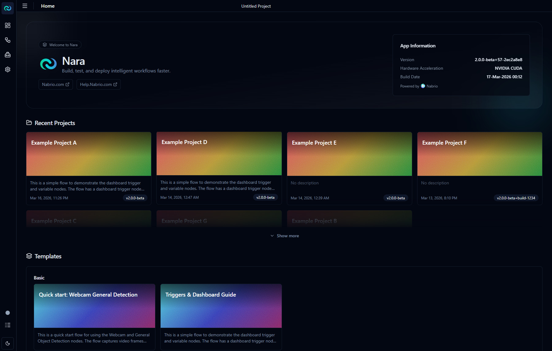Click Example Project A's v2.0.0-beta badge
Viewport: 552px width, 351px height.
[x=135, y=198]
